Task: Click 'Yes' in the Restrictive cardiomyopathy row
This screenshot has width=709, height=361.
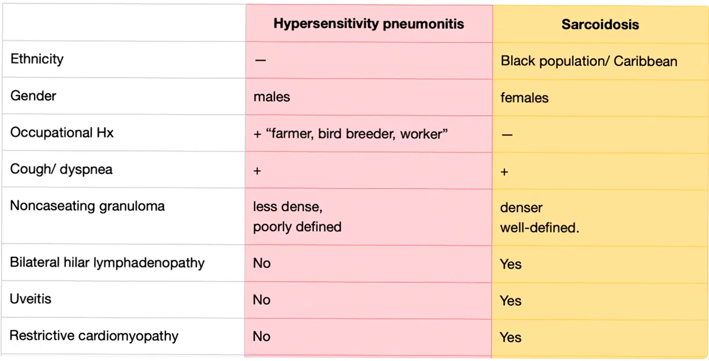Action: (x=510, y=337)
